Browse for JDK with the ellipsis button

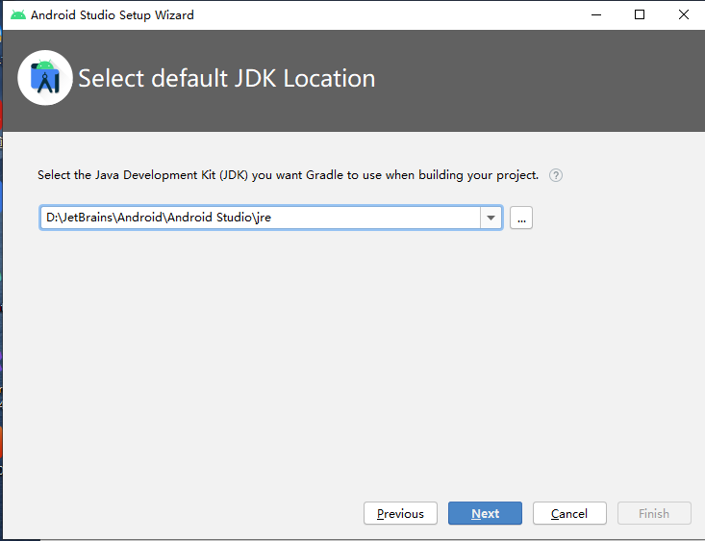(521, 218)
